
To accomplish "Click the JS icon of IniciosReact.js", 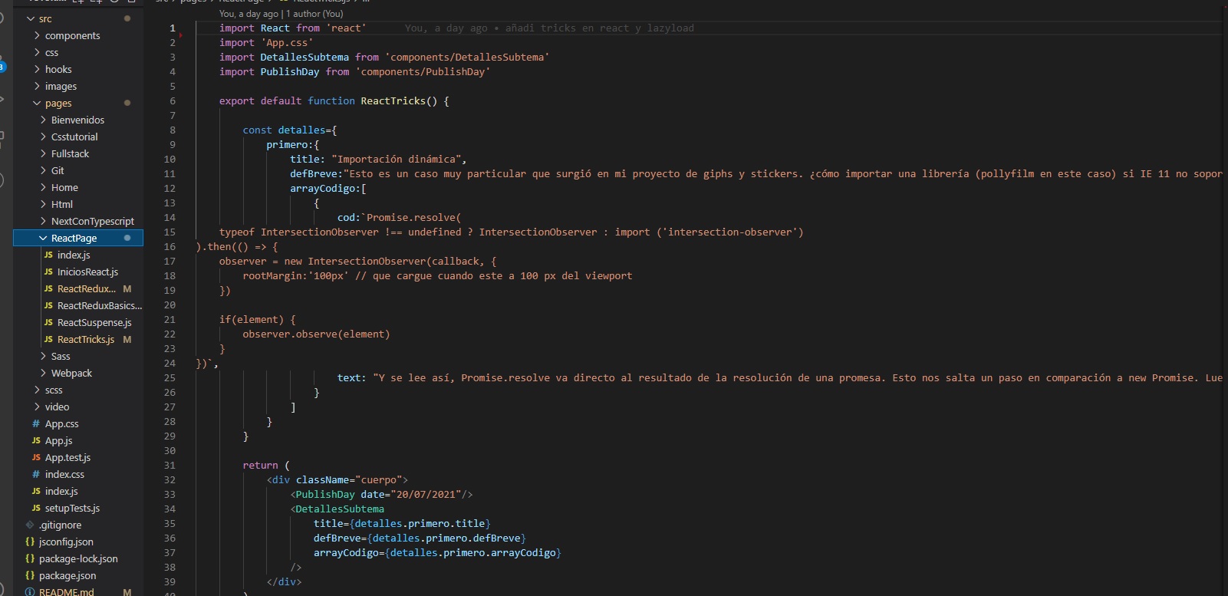I will point(48,272).
